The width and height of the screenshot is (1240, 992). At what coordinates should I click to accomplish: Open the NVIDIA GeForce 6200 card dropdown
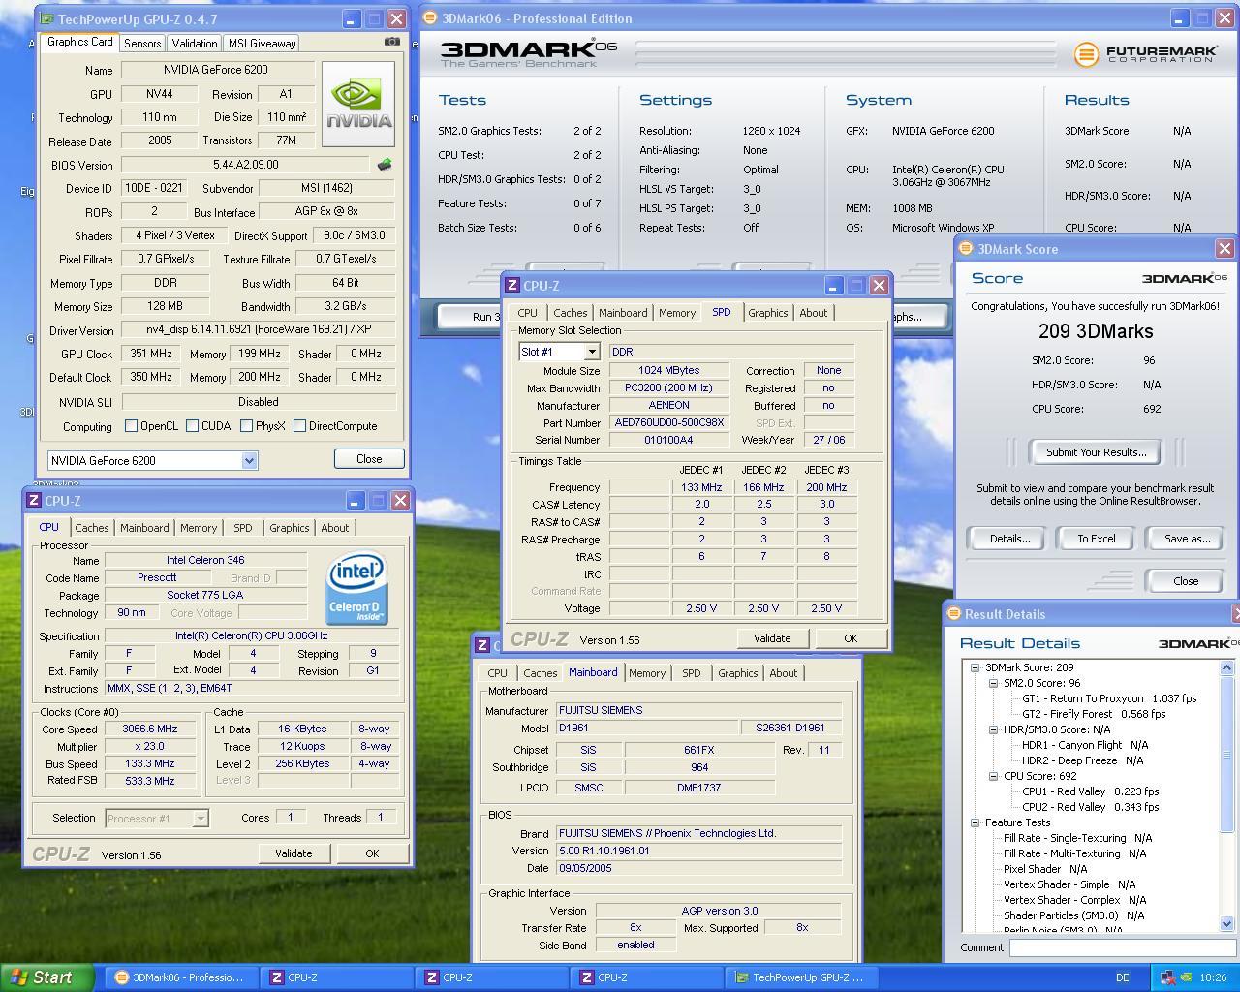249,461
